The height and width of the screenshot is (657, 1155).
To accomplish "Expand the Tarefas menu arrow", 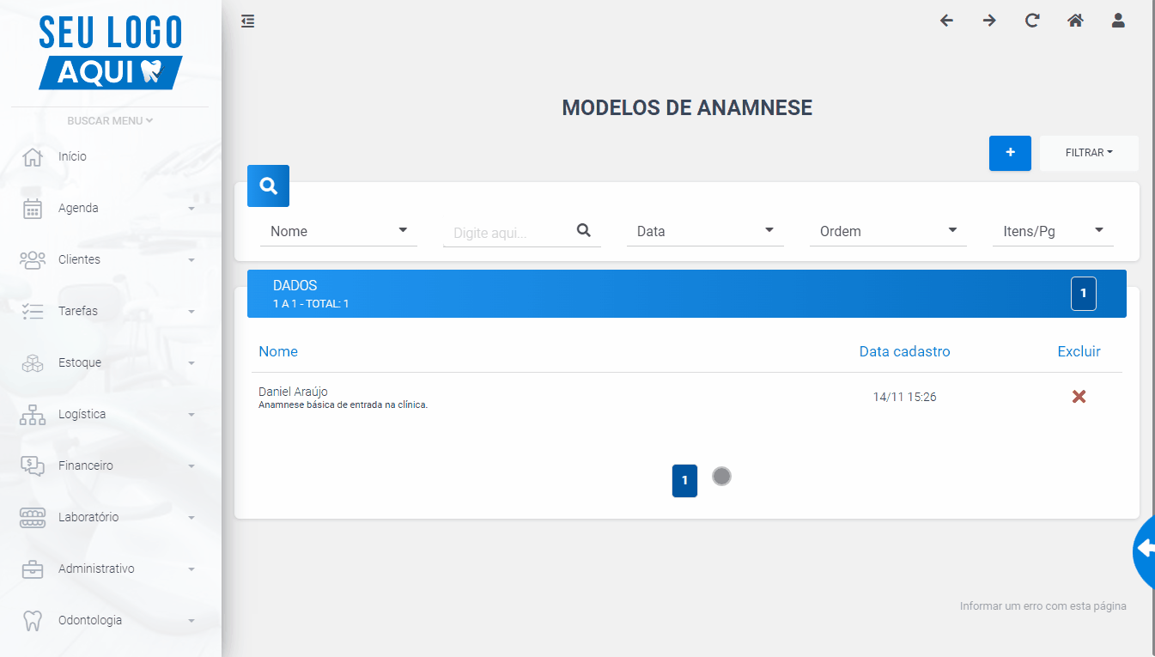I will pos(191,312).
